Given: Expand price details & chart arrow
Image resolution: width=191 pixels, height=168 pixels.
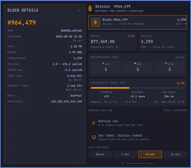Looking at the screenshot, I should tap(117, 47).
